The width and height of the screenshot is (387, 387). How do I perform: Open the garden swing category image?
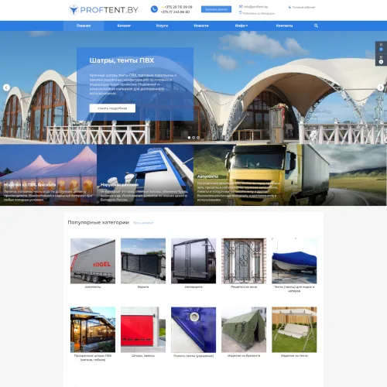(x=294, y=330)
